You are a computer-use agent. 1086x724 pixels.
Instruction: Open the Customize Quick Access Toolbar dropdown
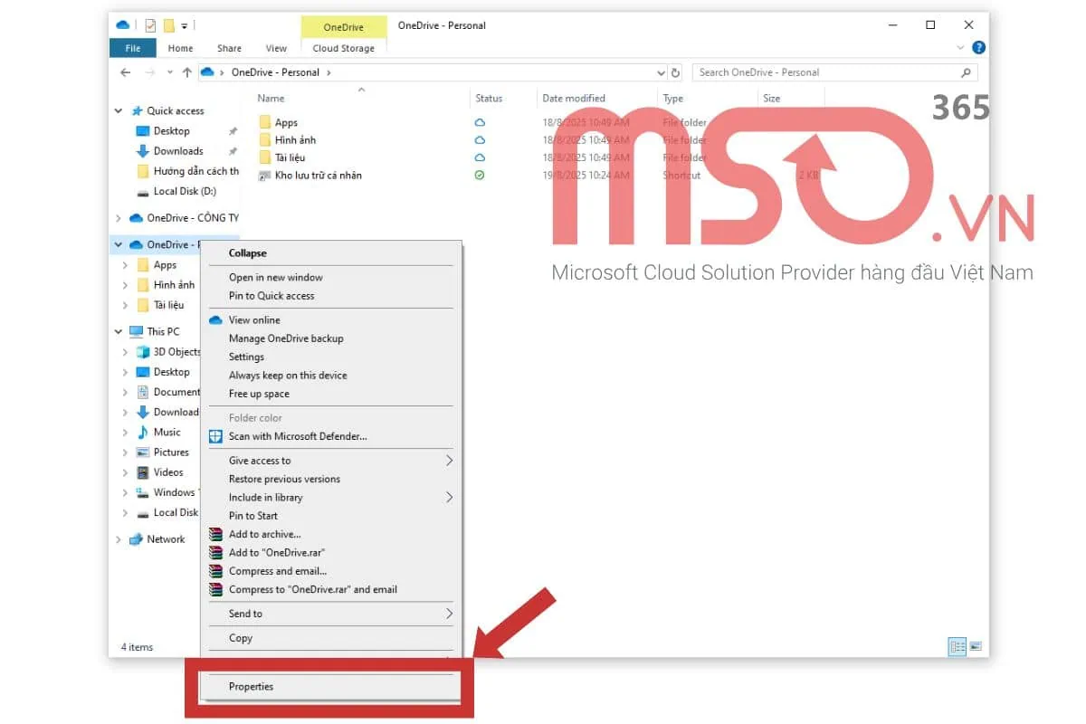tap(184, 25)
